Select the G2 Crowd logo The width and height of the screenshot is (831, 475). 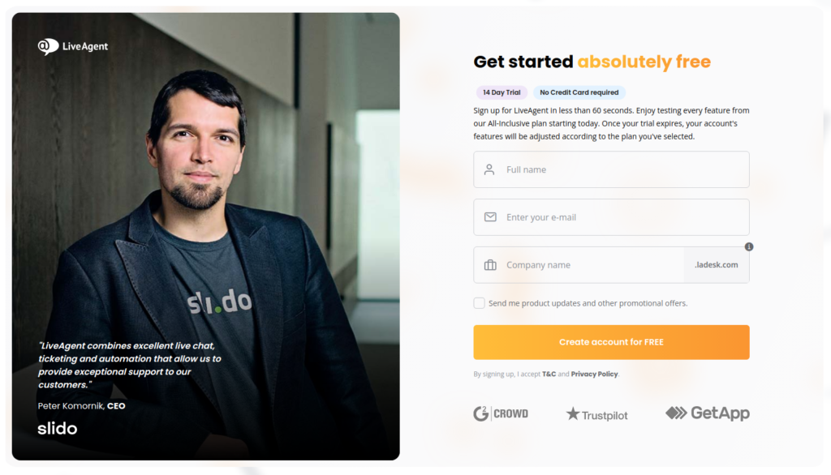pos(501,413)
